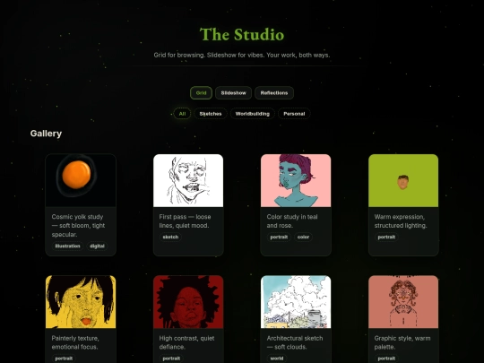Viewport: 484px width, 363px height.
Task: Select the All filter chip
Action: (x=182, y=114)
